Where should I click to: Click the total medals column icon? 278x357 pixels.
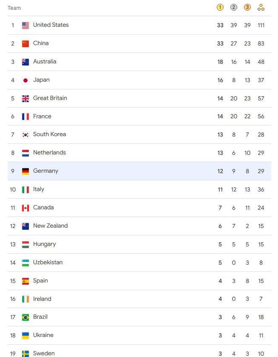(261, 7)
